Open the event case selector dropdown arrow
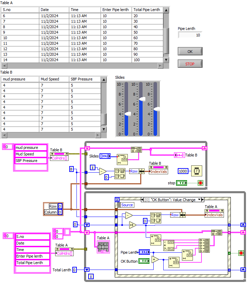This screenshot has width=247, height=284. click(199, 200)
